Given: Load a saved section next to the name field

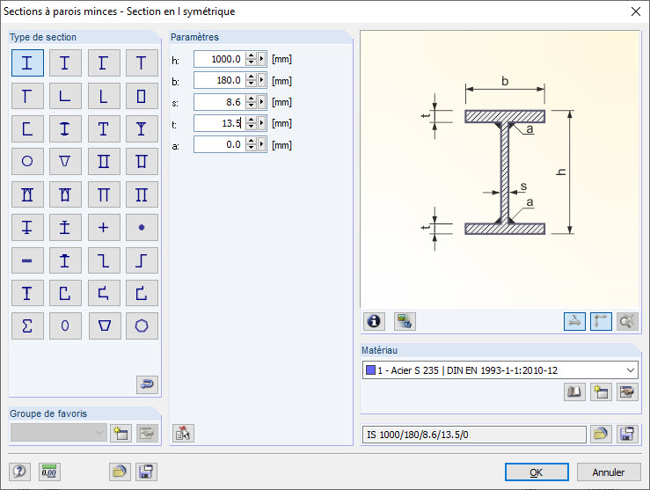Looking at the screenshot, I should tap(601, 434).
